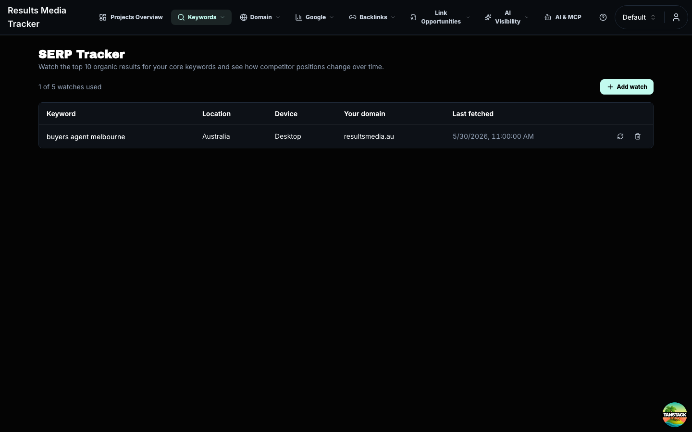Click the Keyword column header

(61, 114)
